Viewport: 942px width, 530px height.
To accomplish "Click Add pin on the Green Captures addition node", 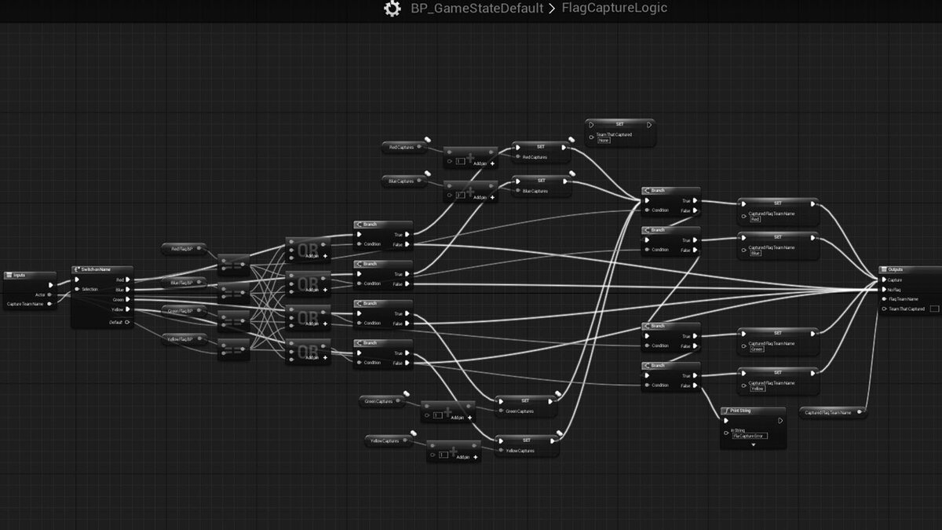I will [462, 417].
